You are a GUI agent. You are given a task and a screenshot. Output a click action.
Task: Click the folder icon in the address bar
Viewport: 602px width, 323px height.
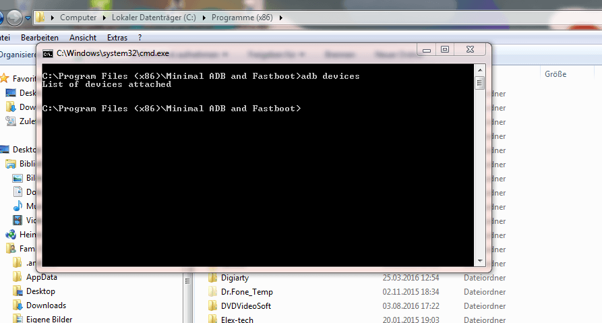[40, 18]
